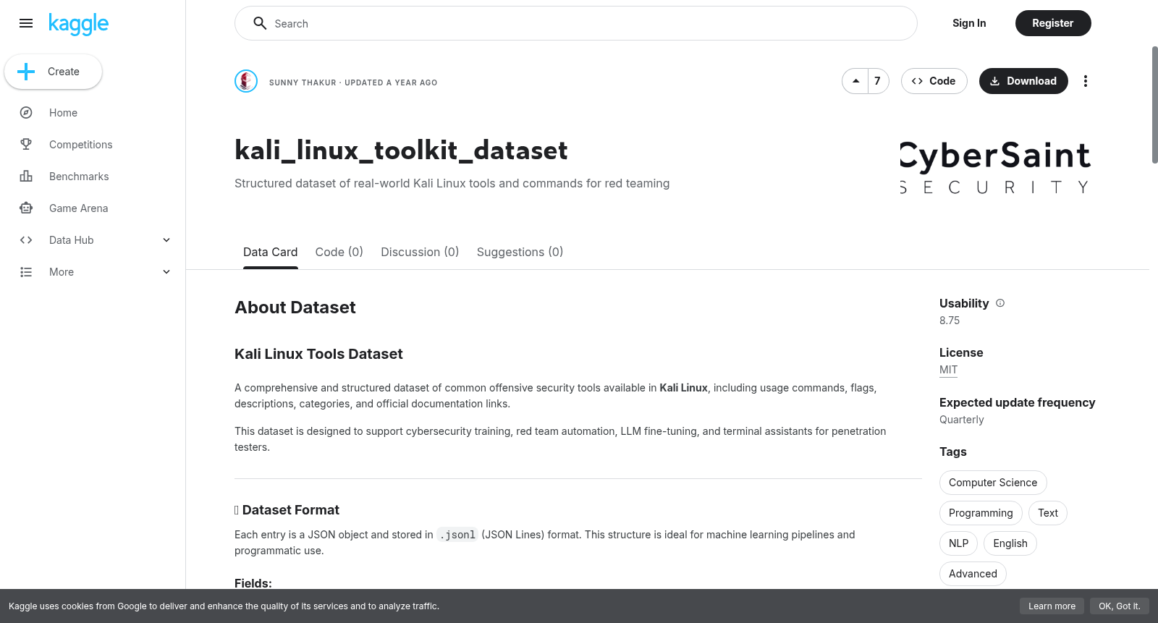Click the Search input field

pyautogui.click(x=576, y=23)
